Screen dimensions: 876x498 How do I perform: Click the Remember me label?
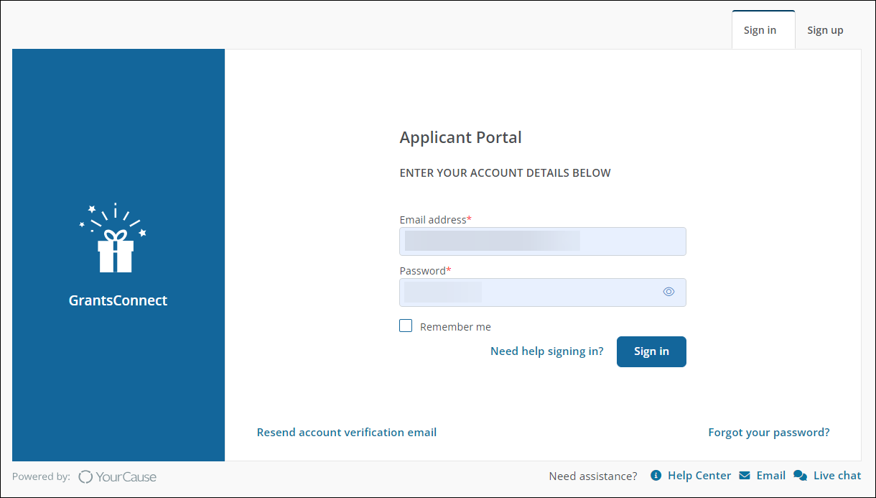[455, 326]
